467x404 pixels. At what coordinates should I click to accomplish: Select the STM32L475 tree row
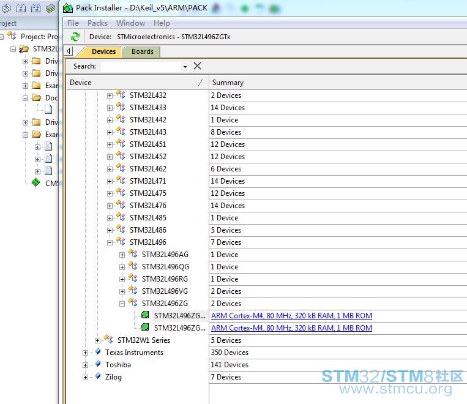tap(148, 193)
